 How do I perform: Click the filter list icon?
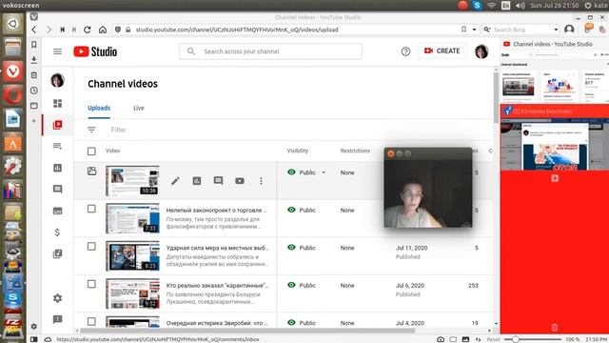point(91,130)
